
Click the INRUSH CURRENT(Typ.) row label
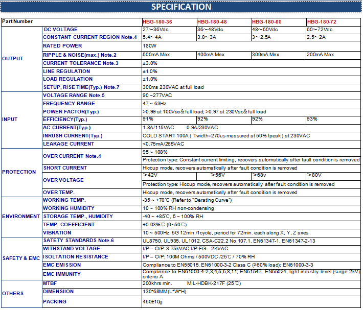(73, 136)
